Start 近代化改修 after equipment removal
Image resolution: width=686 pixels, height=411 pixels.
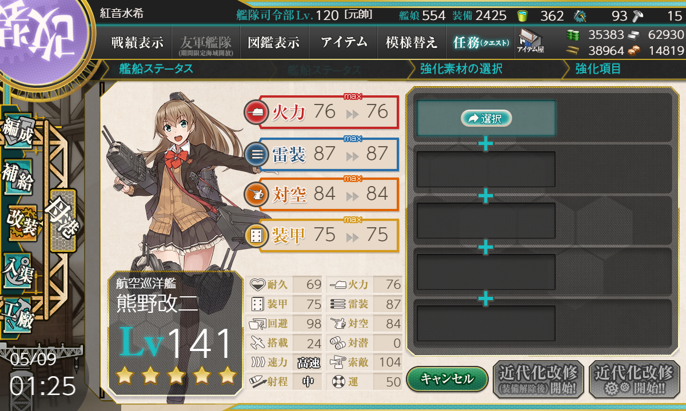538,379
